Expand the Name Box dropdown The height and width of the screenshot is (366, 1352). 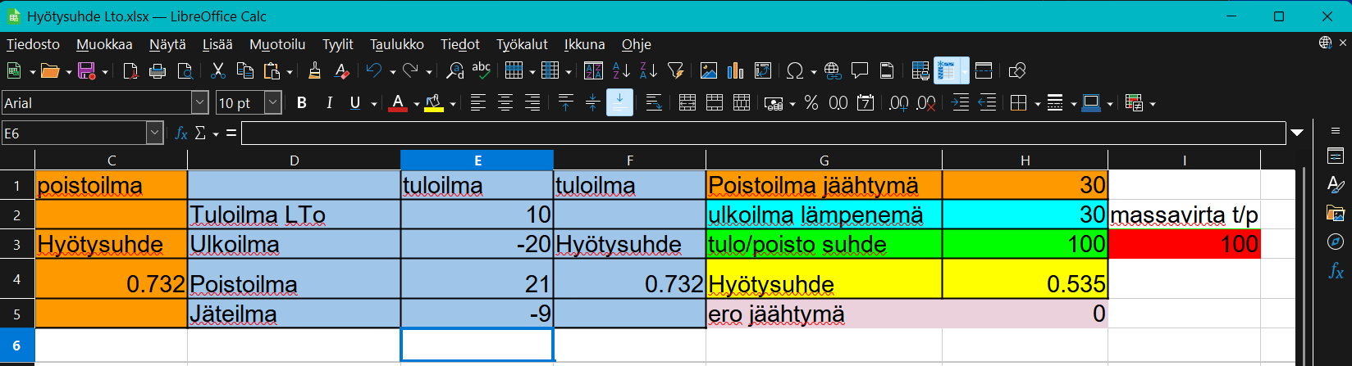[154, 133]
